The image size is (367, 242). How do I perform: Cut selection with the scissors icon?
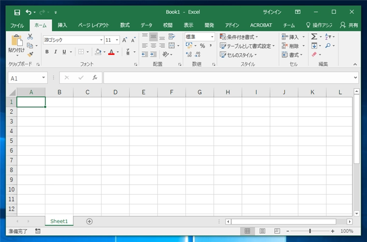(30, 37)
